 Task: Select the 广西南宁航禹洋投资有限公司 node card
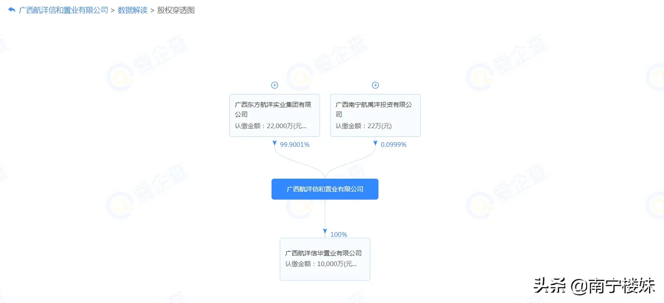pyautogui.click(x=375, y=115)
